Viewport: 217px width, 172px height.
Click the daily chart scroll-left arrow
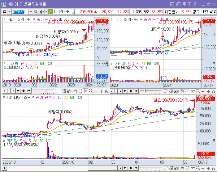coord(4,168)
